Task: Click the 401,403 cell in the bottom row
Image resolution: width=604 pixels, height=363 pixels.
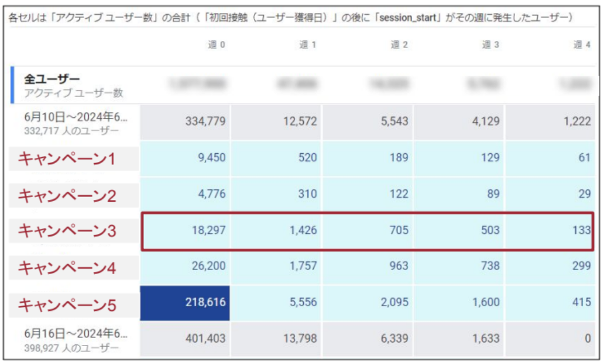Action: (x=185, y=340)
